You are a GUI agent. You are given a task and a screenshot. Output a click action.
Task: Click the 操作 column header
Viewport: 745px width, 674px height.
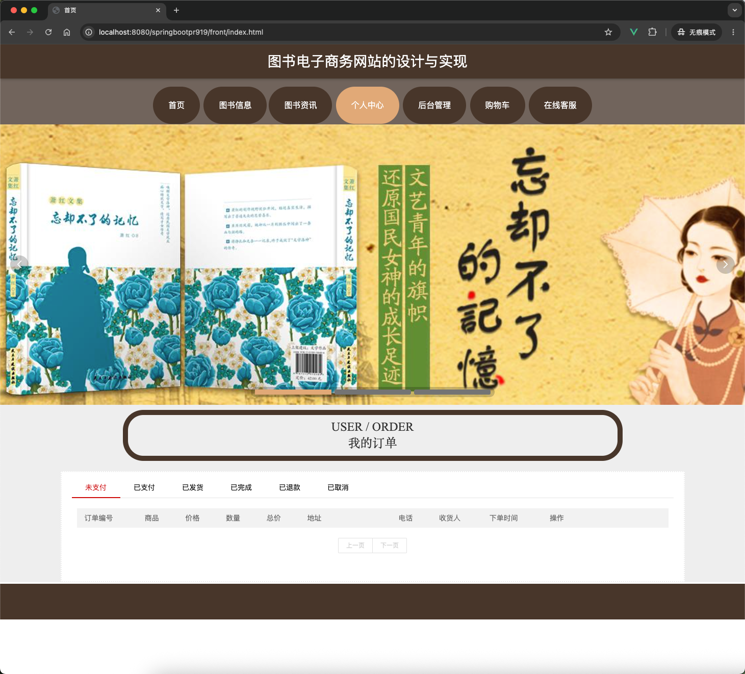(557, 518)
